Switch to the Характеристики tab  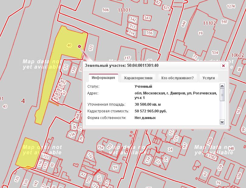point(138,78)
